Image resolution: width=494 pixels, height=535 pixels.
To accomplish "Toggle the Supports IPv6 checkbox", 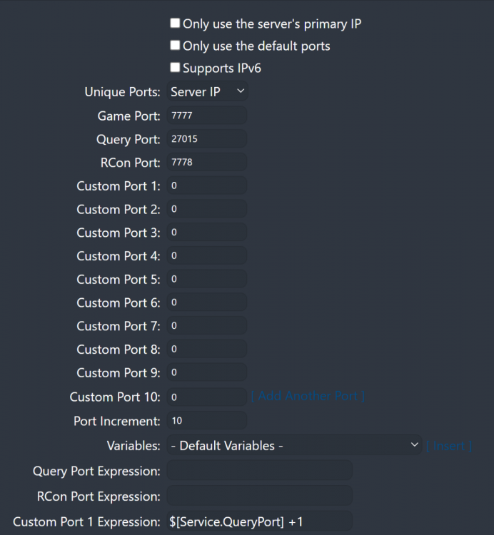I will 175,68.
